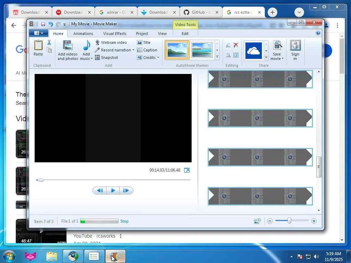Open Save movie dropdown arrow
This screenshot has height=263, width=351.
[282, 59]
